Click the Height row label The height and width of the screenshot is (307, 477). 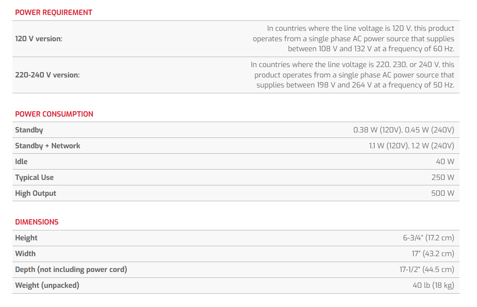coord(26,238)
